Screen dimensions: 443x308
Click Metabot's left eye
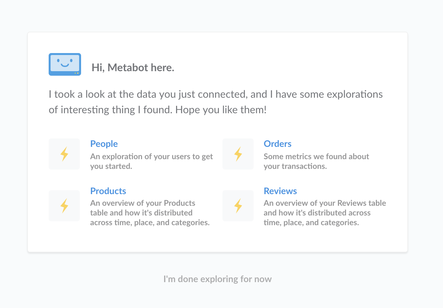coord(58,60)
